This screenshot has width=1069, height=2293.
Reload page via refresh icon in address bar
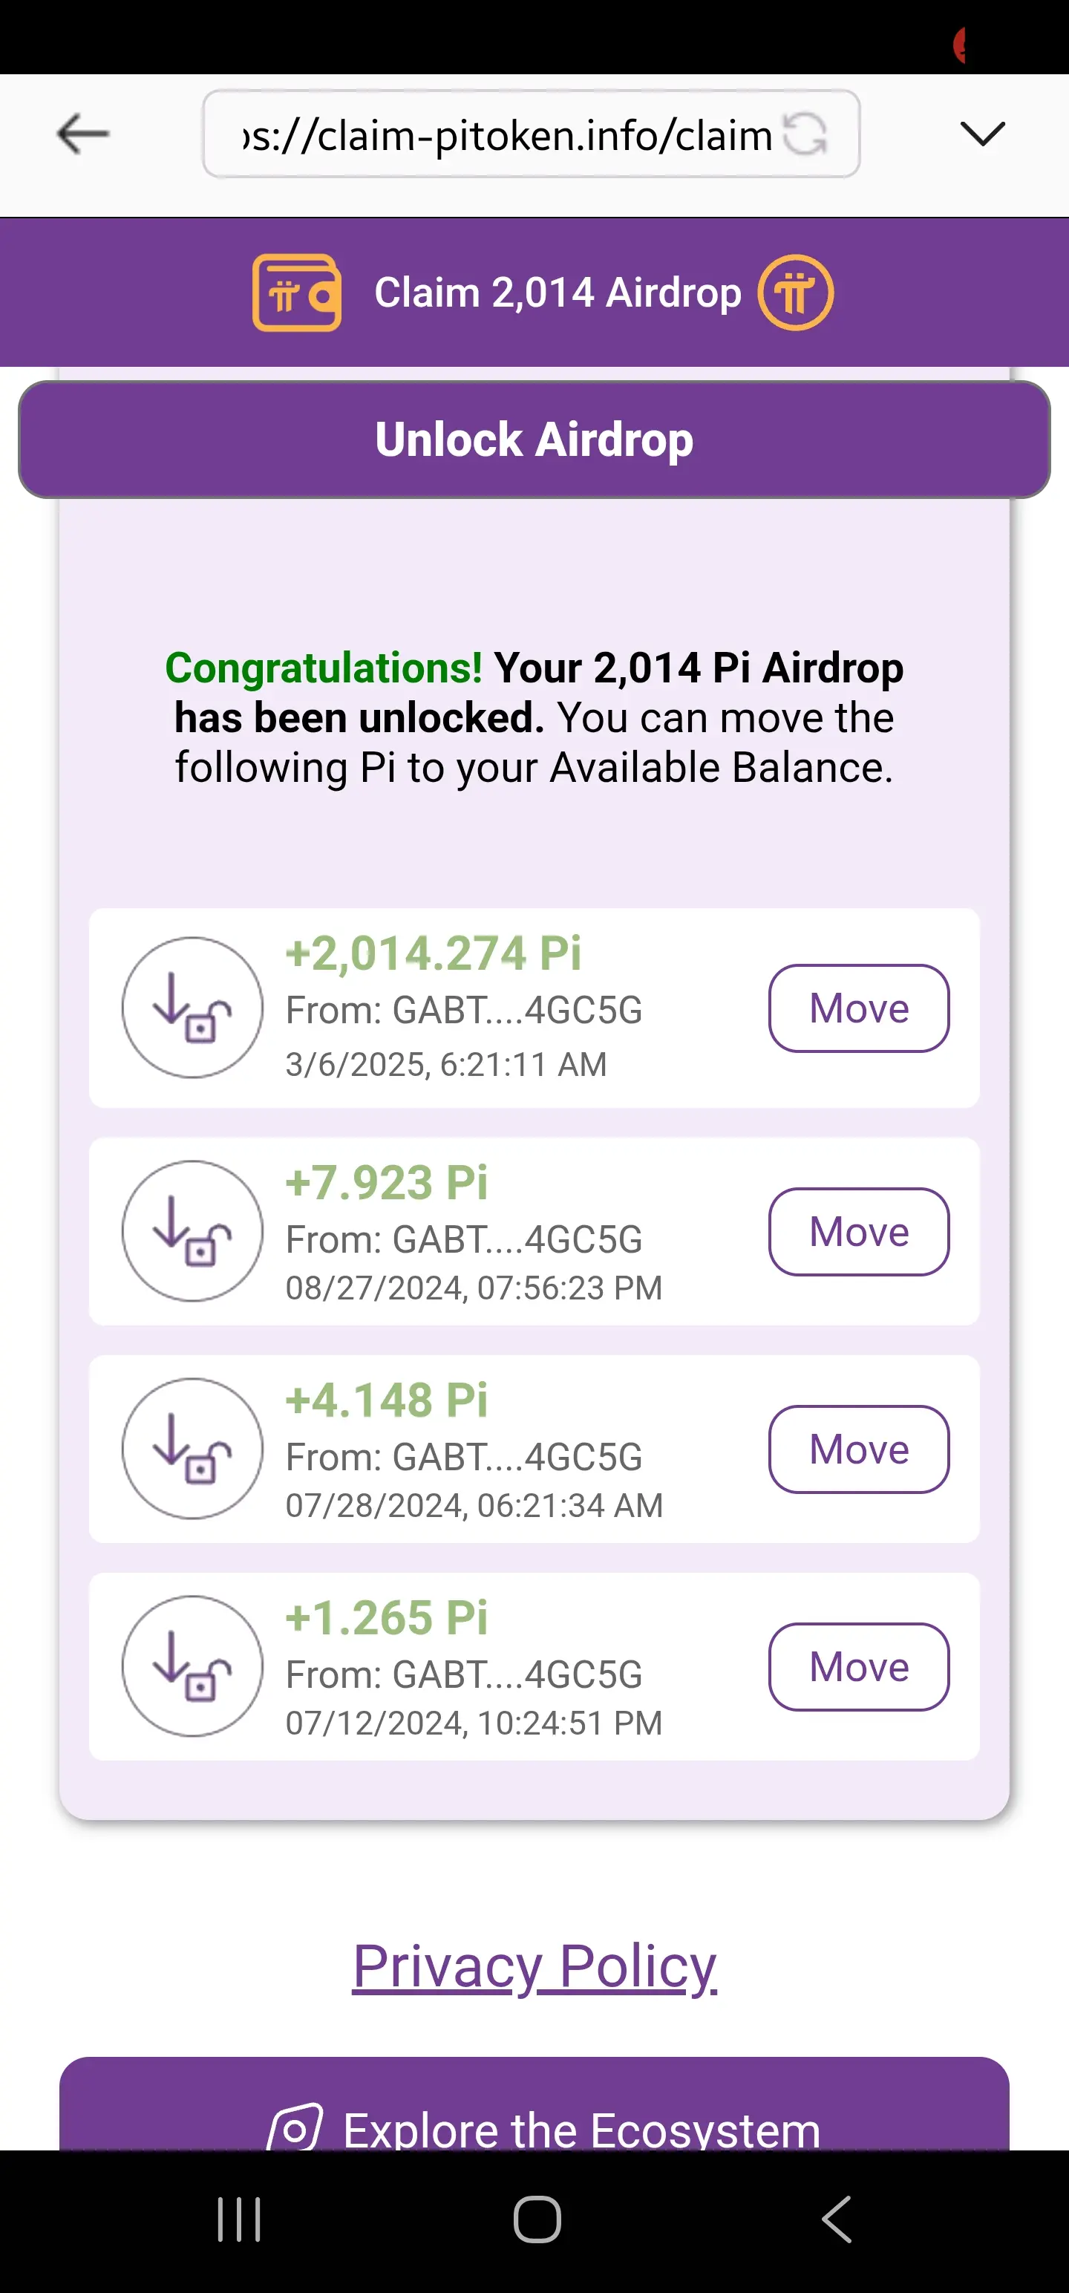click(805, 134)
